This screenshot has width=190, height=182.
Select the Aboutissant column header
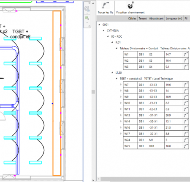tap(156, 19)
